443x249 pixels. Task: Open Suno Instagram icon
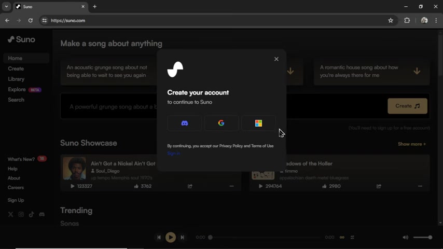[21, 215]
